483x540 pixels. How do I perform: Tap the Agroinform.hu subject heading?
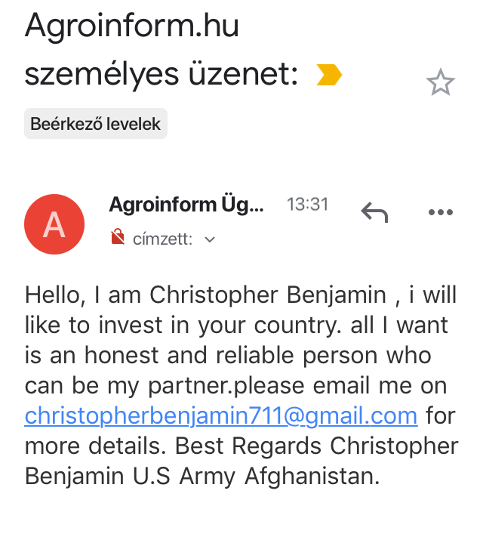(132, 25)
